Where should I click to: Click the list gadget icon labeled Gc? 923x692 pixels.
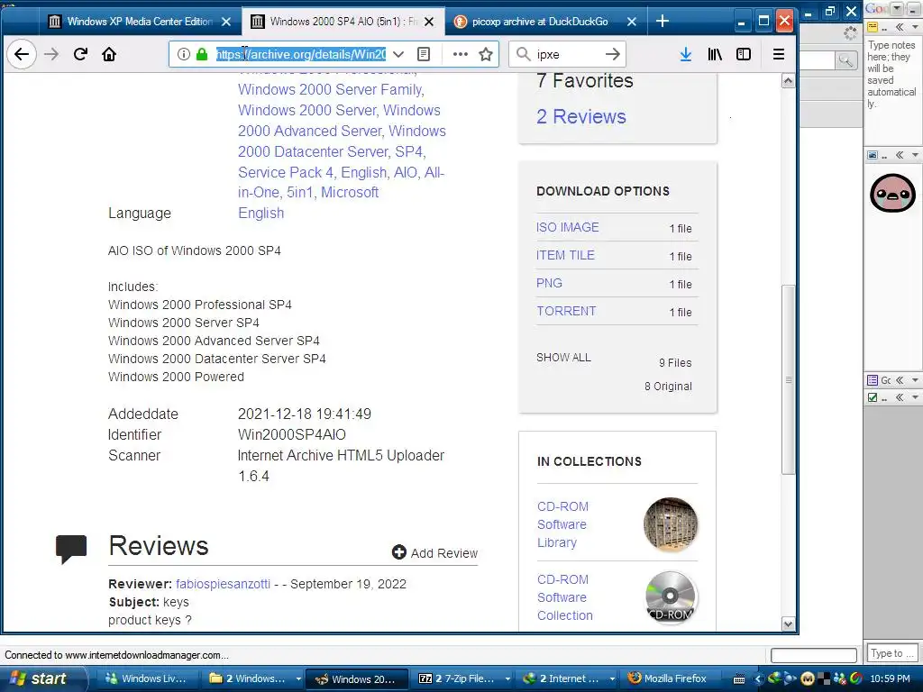(x=873, y=380)
